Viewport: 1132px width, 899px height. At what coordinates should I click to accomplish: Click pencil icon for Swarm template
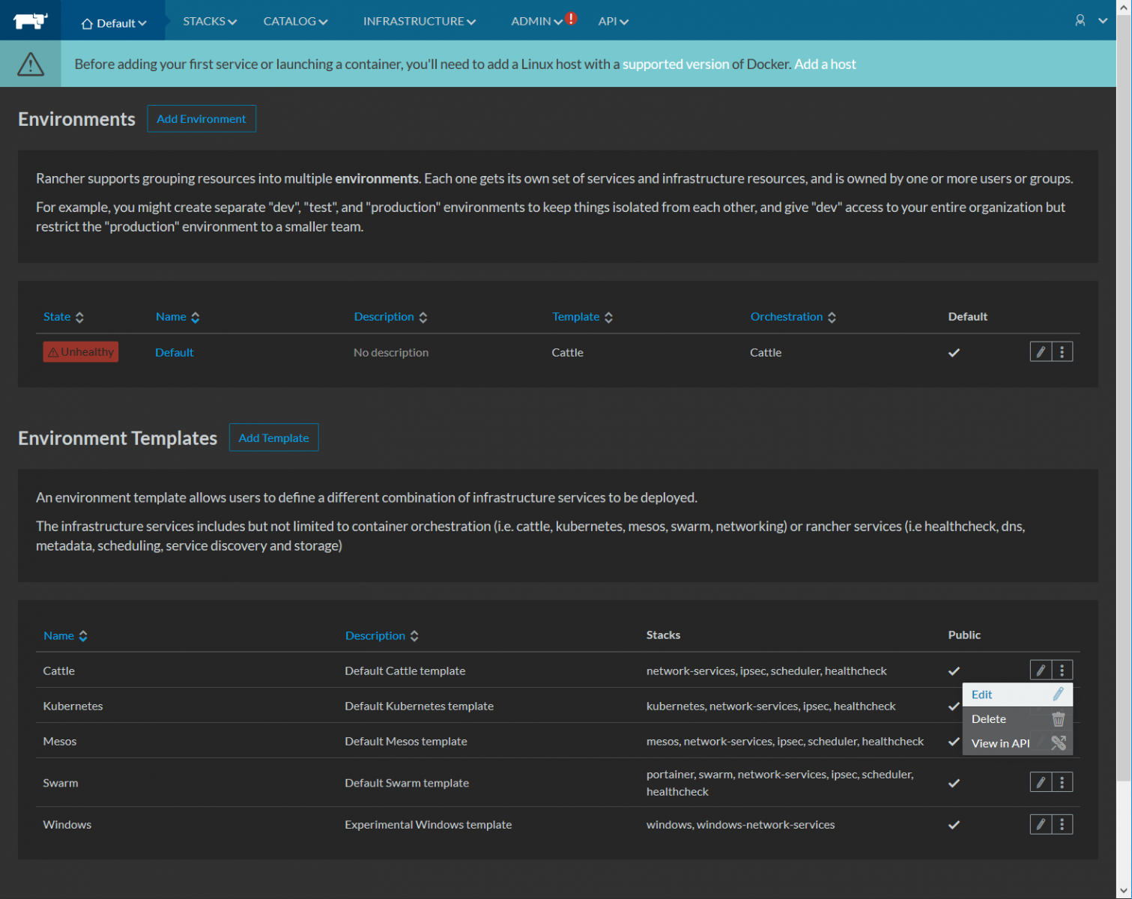pos(1041,782)
